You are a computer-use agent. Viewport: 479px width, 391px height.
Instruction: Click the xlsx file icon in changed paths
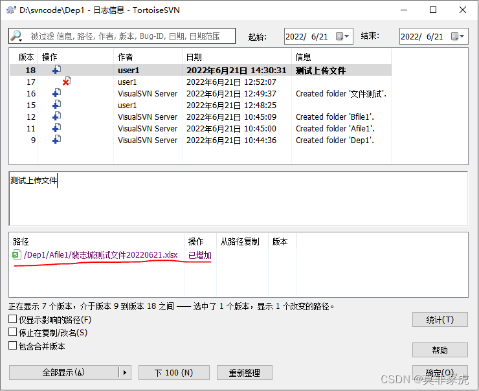pos(17,254)
